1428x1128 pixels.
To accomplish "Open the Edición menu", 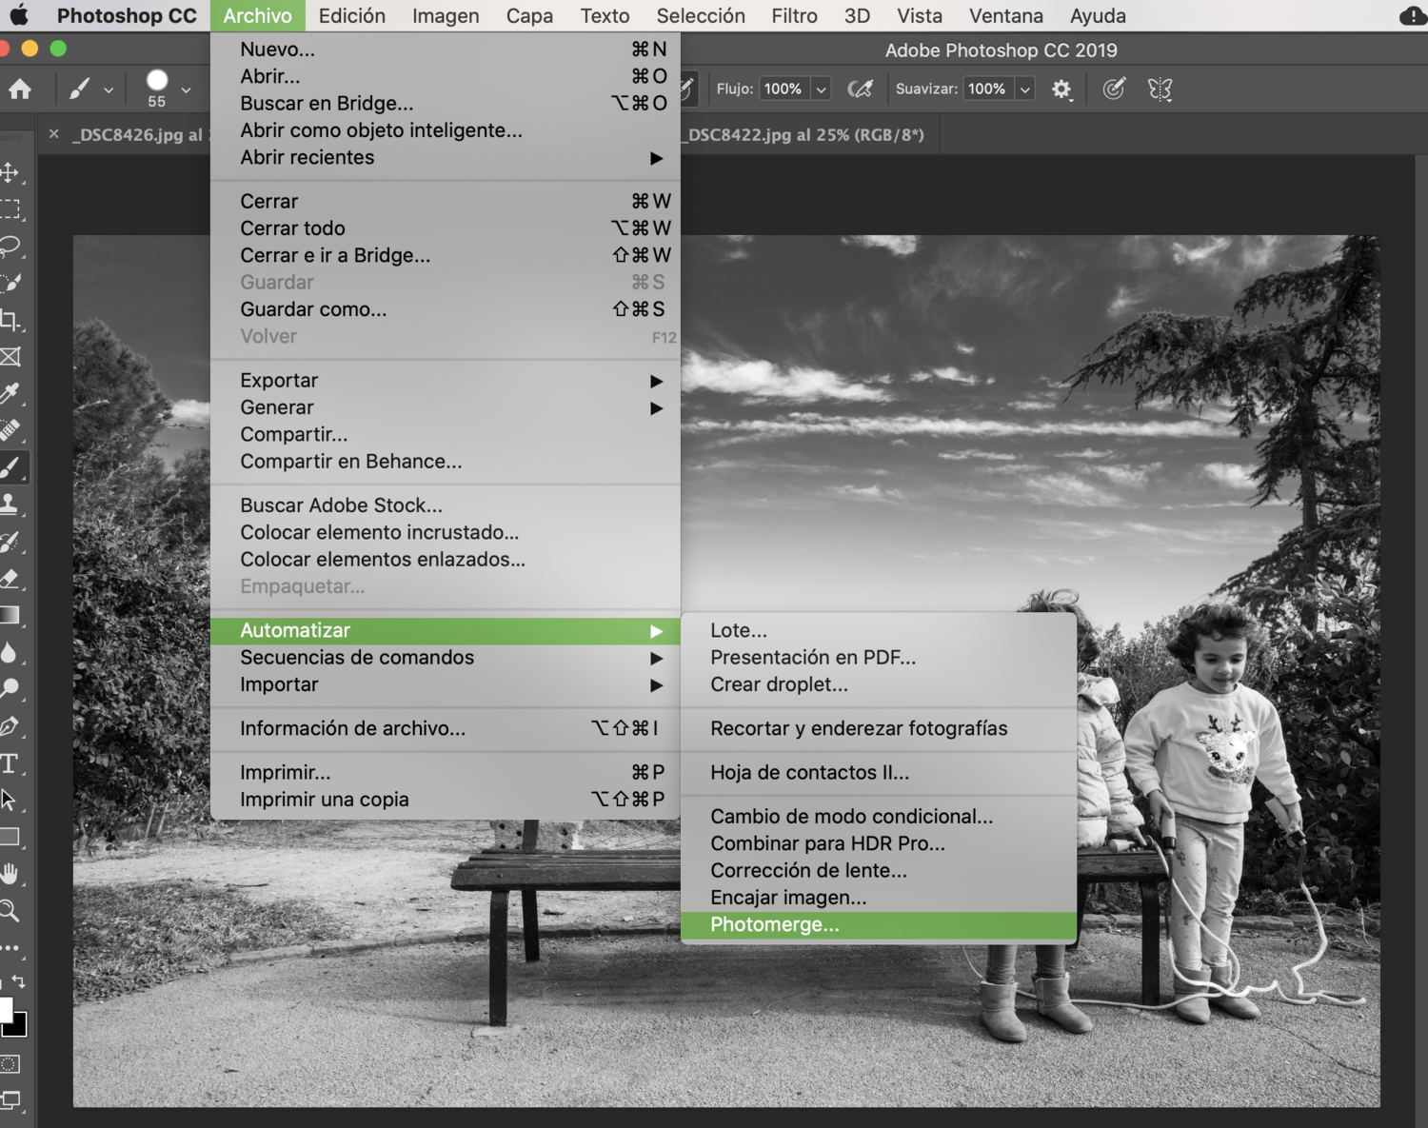I will pyautogui.click(x=351, y=16).
